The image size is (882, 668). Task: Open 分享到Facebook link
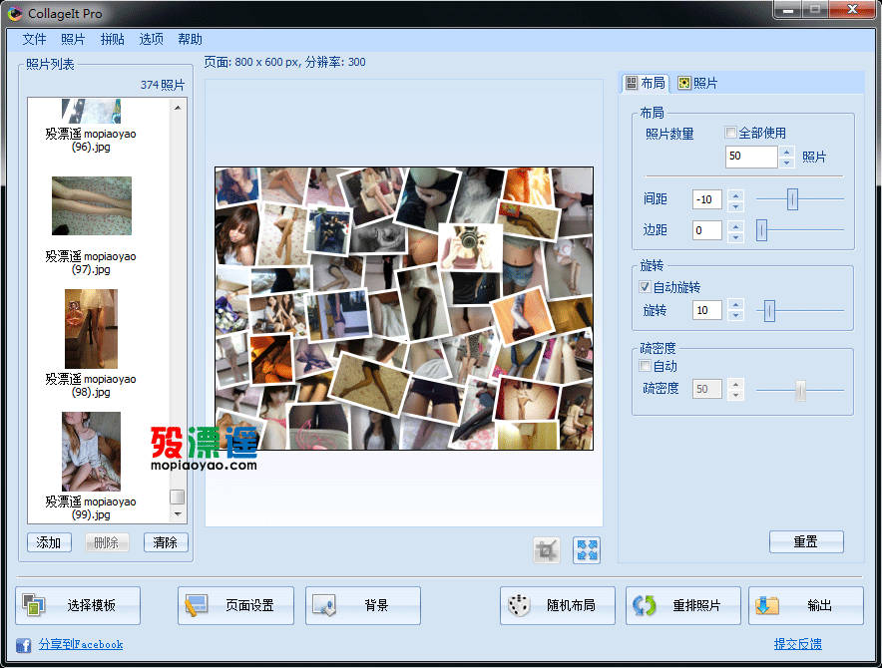click(x=81, y=644)
